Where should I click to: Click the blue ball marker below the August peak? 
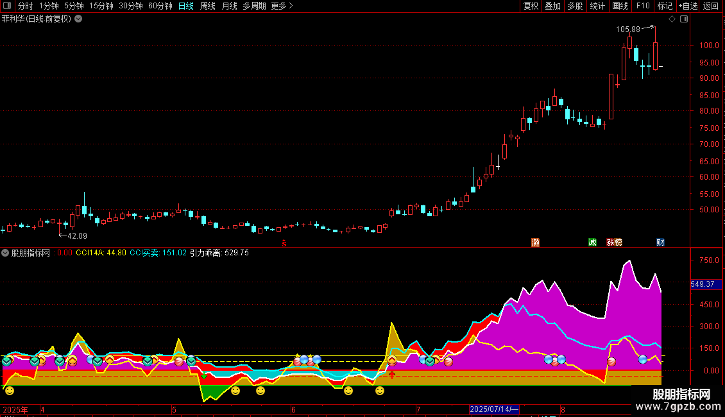point(643,359)
